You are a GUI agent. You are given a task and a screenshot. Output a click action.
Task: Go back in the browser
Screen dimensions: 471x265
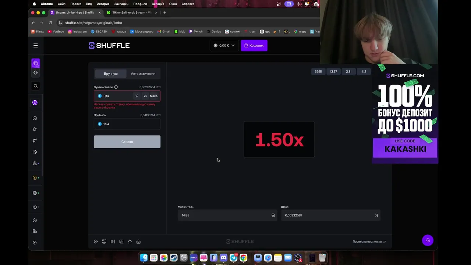[33, 23]
